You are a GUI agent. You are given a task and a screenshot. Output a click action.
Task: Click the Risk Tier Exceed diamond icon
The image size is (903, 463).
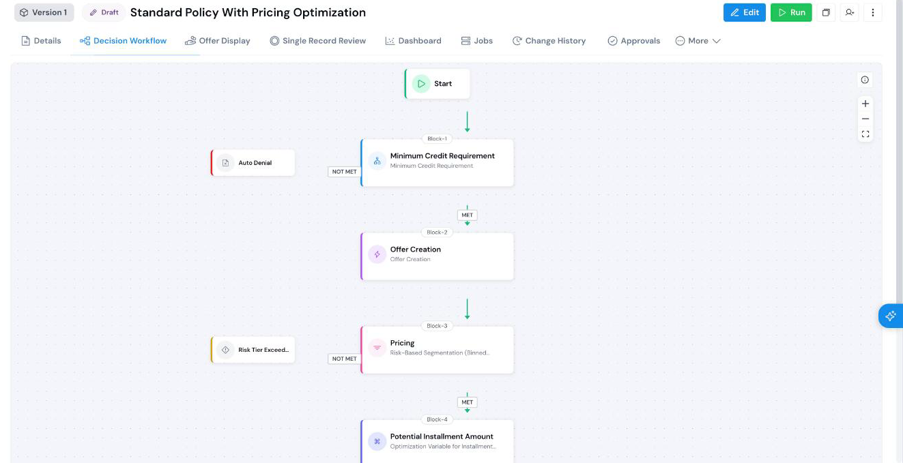pyautogui.click(x=225, y=350)
